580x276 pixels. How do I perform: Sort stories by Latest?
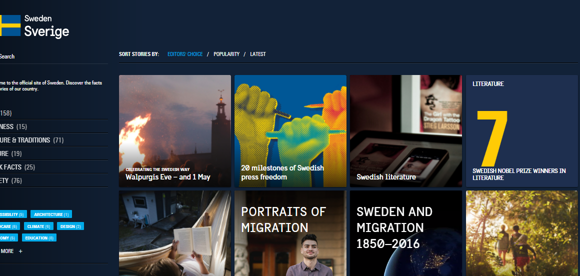(x=258, y=54)
